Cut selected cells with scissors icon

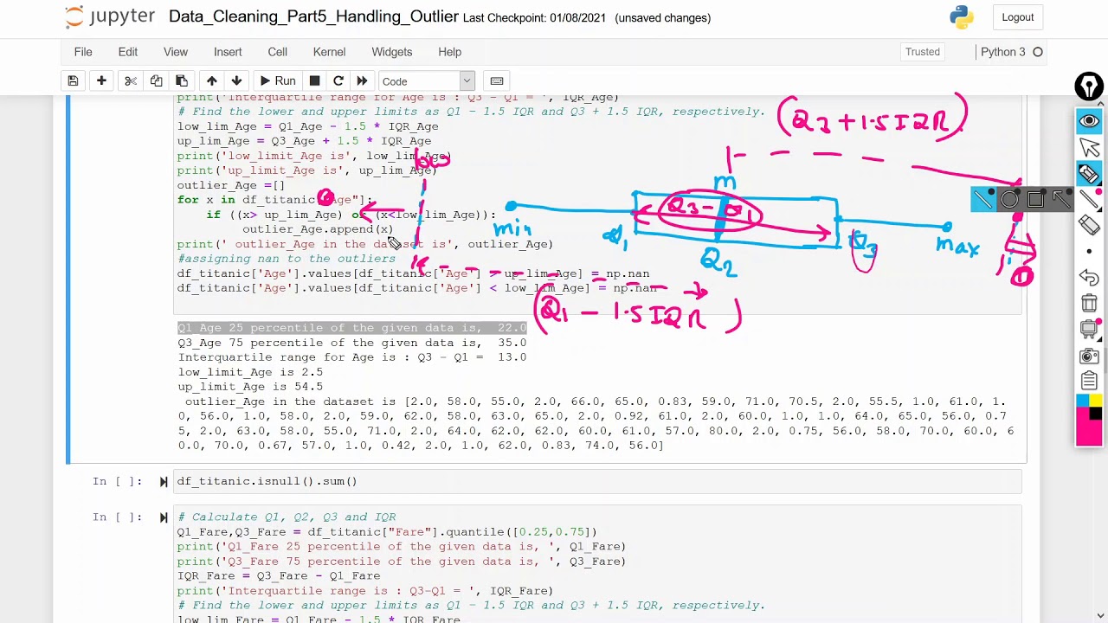[x=131, y=81]
